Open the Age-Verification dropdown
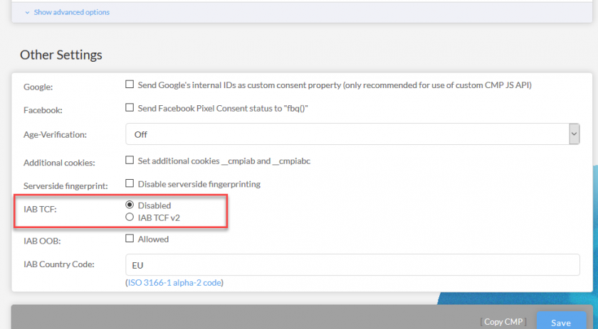The image size is (598, 329). coord(352,134)
